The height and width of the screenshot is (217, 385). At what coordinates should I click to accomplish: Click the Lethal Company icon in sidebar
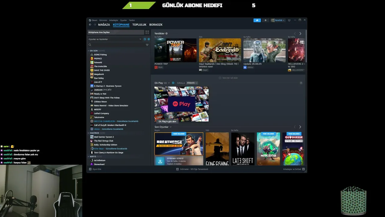pos(92,113)
